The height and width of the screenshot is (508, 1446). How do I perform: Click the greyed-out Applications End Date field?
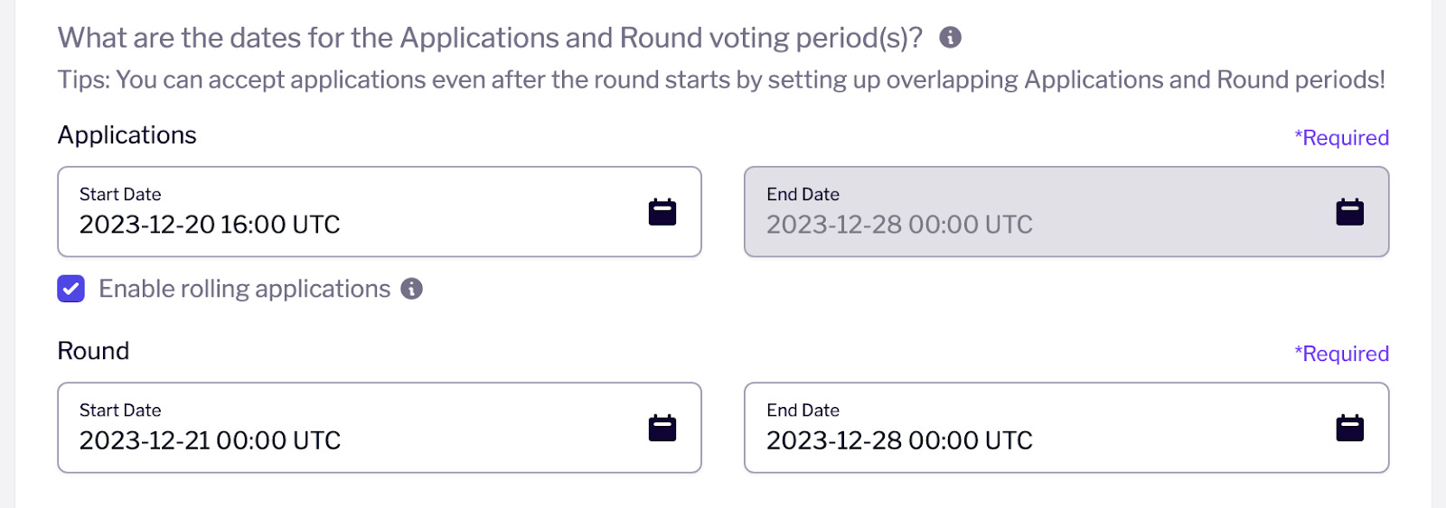pyautogui.click(x=1066, y=212)
